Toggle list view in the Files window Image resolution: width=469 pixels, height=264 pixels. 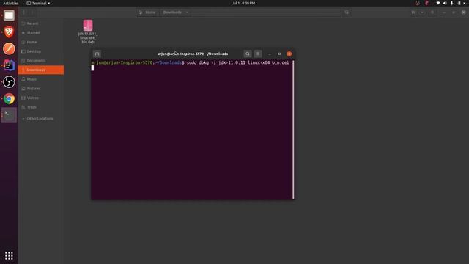(x=413, y=12)
